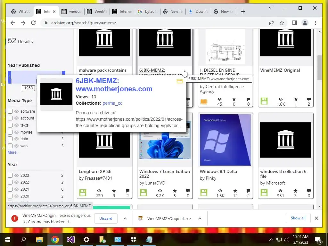Open the perma_cc collection link
Image resolution: width=328 pixels, height=246 pixels.
(x=112, y=103)
